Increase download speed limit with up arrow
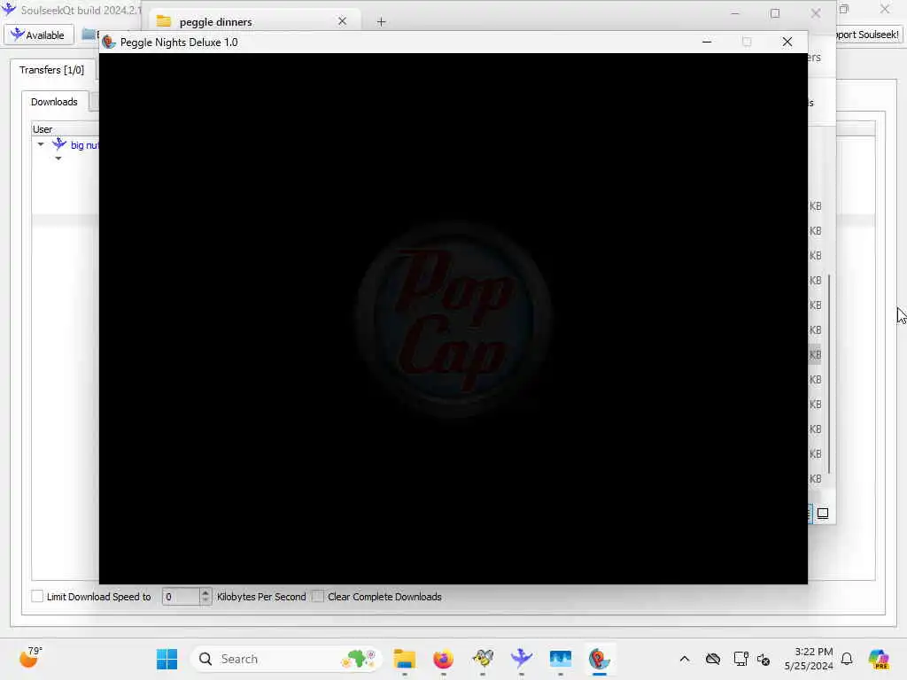Image resolution: width=907 pixels, height=680 pixels. click(205, 592)
